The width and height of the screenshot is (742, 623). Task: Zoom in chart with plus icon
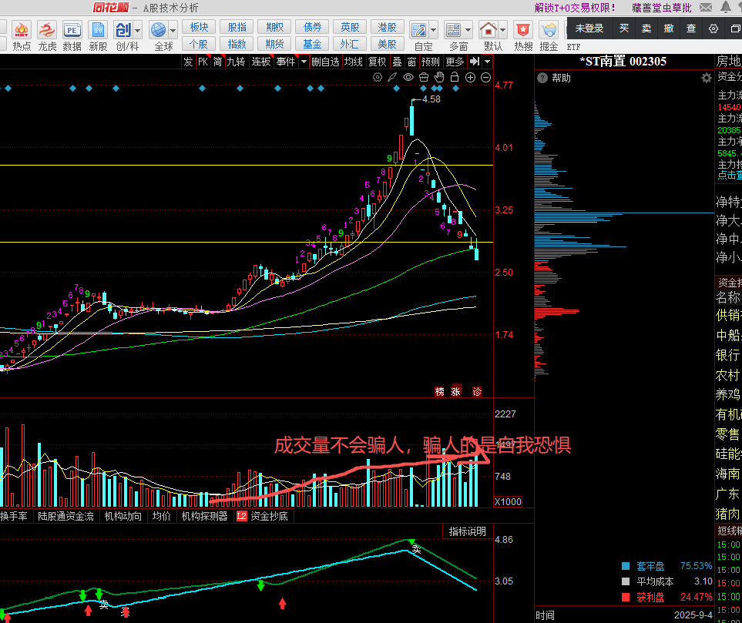point(470,77)
